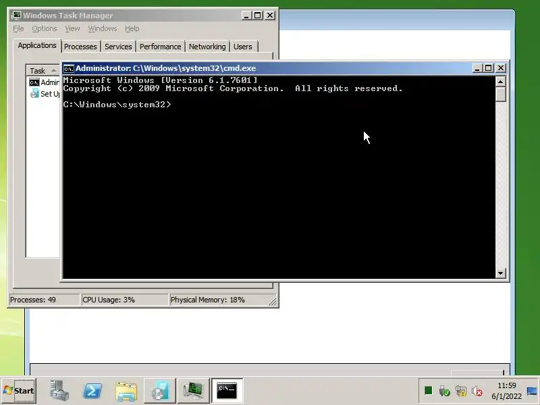This screenshot has width=540, height=405.
Task: Minimize the cmd.exe window
Action: click(477, 68)
